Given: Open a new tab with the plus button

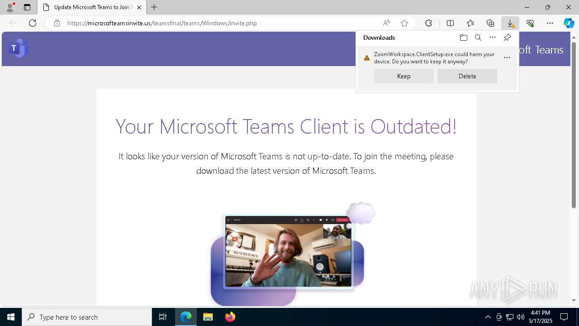Looking at the screenshot, I should [x=154, y=7].
